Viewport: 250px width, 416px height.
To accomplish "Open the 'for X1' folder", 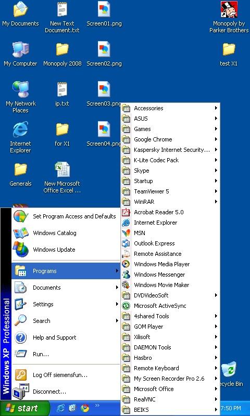I will point(62,134).
